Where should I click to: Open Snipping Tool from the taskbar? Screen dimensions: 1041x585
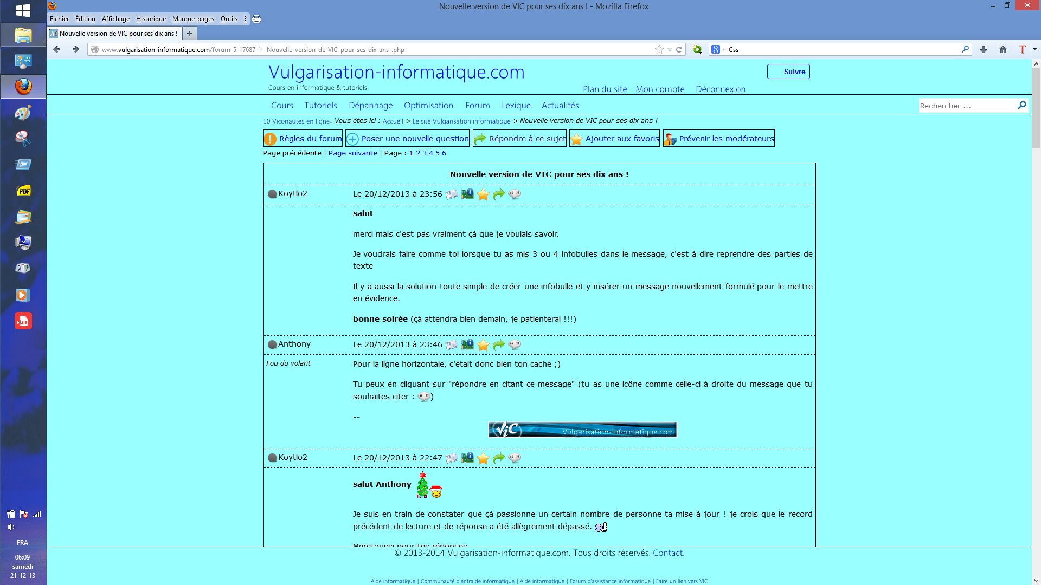coord(23,139)
